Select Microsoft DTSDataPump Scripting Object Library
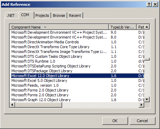The width and height of the screenshot is (160, 129). (x=78, y=66)
